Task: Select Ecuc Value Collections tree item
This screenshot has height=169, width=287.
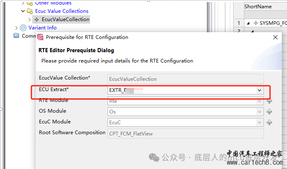Action: point(62,11)
